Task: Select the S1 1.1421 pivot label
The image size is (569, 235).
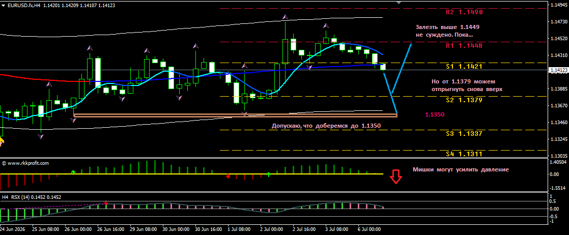Action: 464,66
